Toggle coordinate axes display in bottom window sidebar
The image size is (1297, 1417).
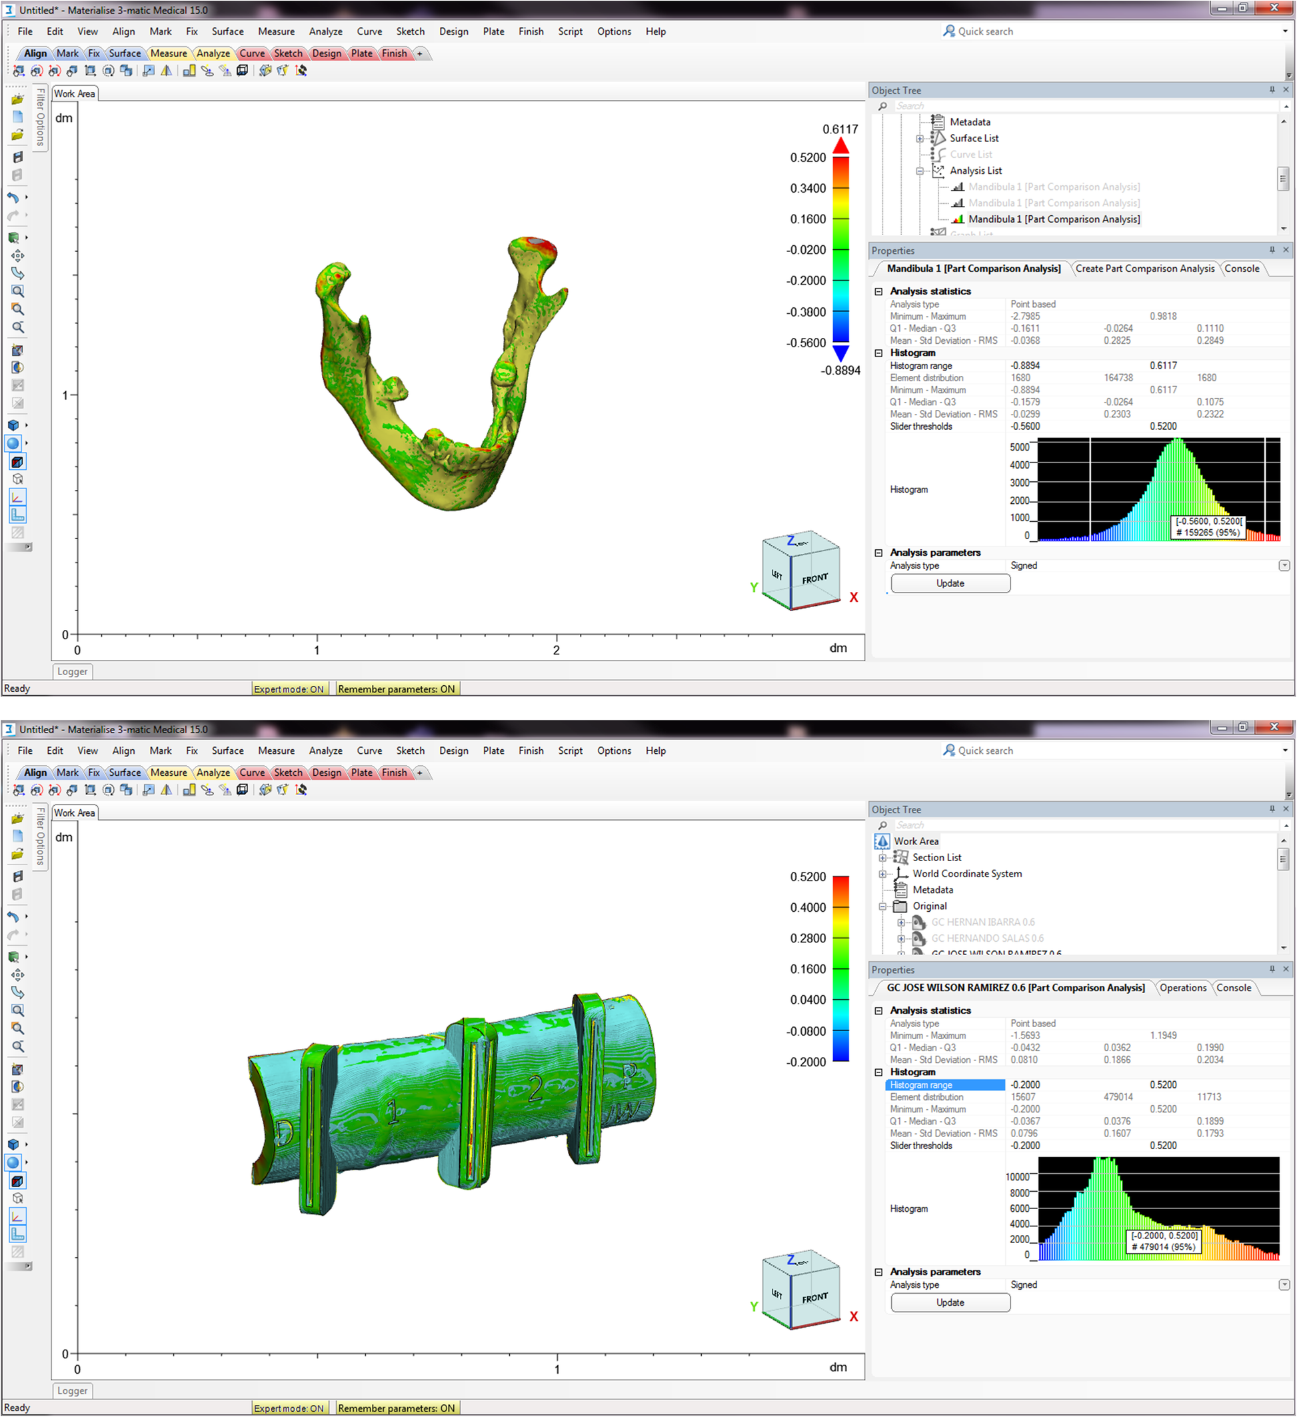point(17,1216)
